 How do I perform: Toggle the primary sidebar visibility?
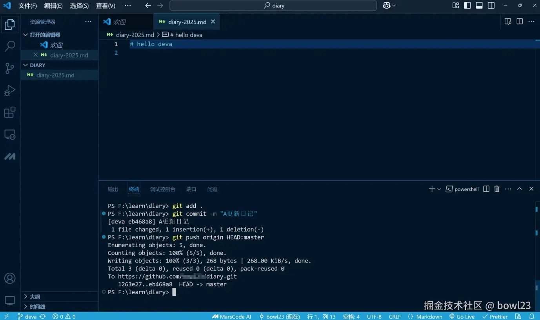[x=467, y=5]
